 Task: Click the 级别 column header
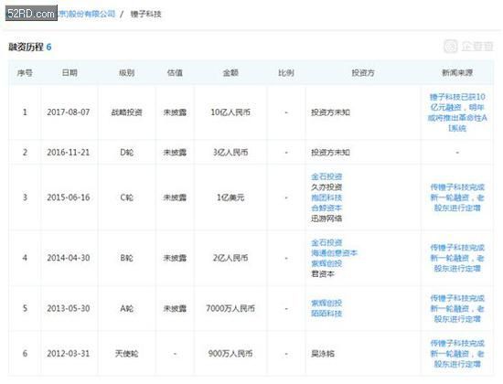coord(127,73)
